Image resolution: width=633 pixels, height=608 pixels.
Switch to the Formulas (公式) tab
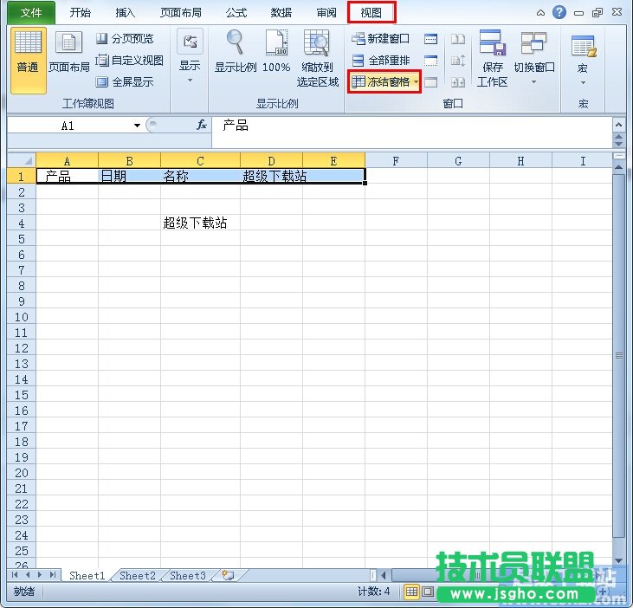(236, 13)
